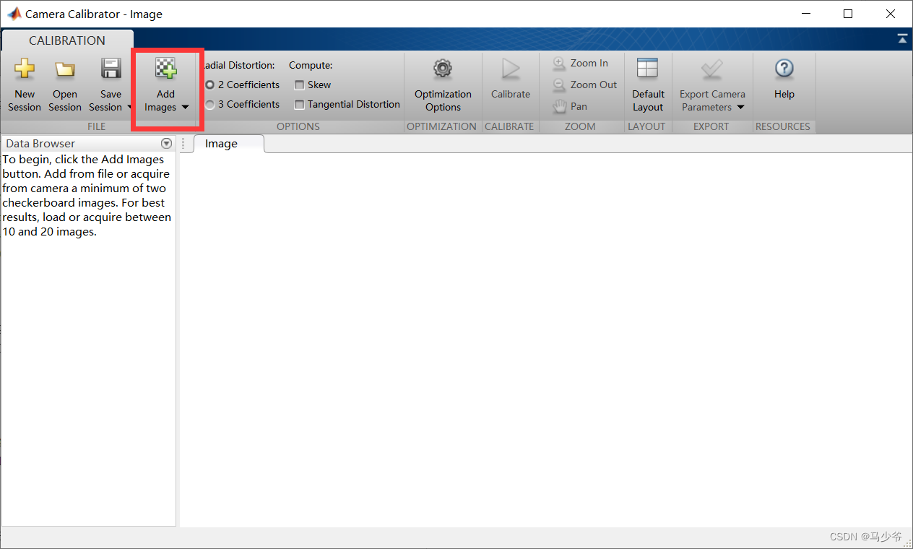The height and width of the screenshot is (549, 913).
Task: Activate the Pan hand tool
Action: click(571, 106)
